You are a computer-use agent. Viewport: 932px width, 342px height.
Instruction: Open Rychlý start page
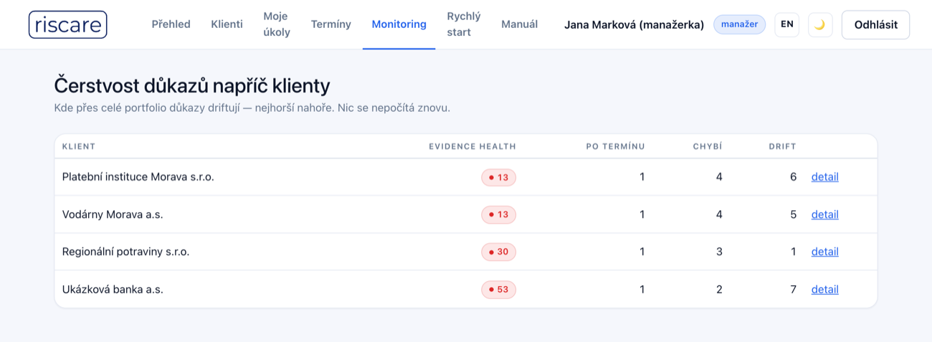tap(464, 24)
